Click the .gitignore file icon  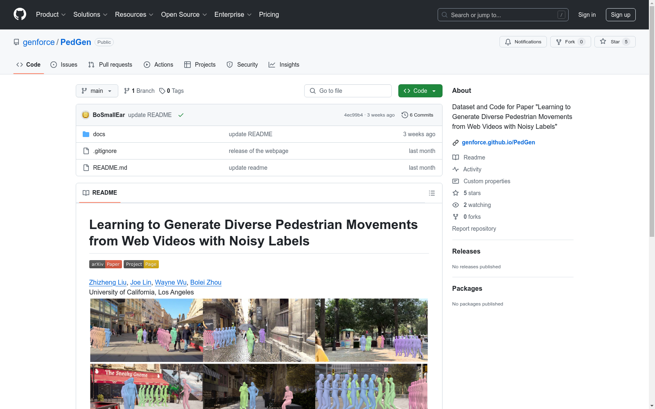point(86,151)
